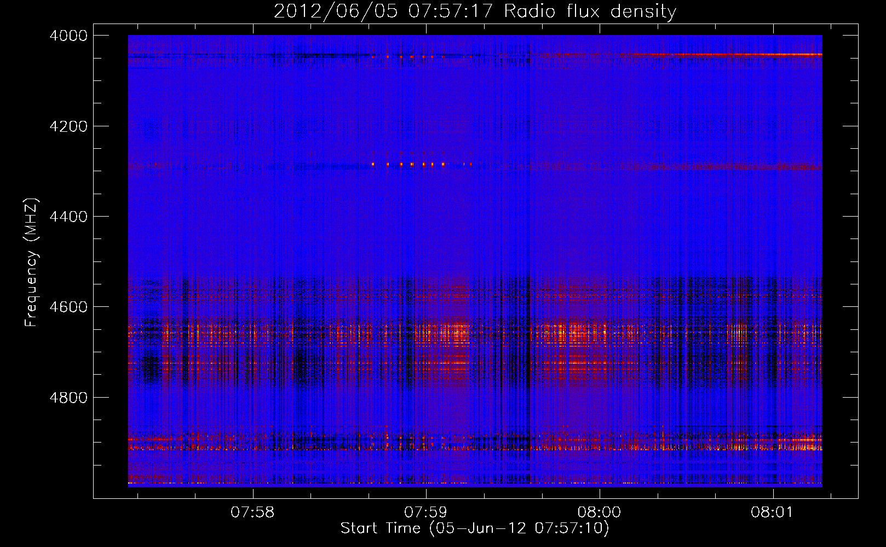The image size is (886, 547).
Task: Click the 4800 frequency tick label
Action: pos(68,398)
